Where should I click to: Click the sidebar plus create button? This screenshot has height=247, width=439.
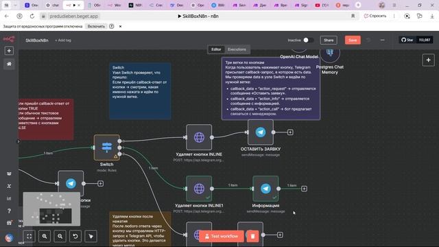tap(9, 51)
